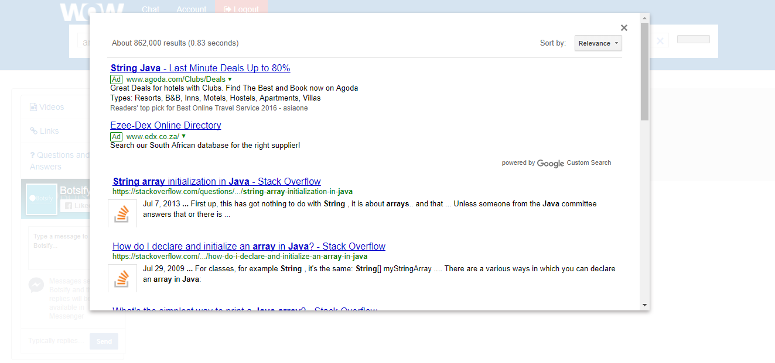The width and height of the screenshot is (775, 363).
Task: Open the Chat menu item in header
Action: click(151, 9)
